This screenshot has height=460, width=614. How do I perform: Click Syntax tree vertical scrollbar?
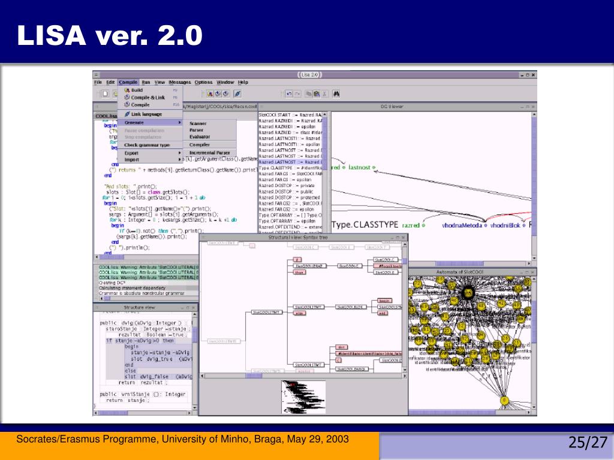(x=405, y=307)
